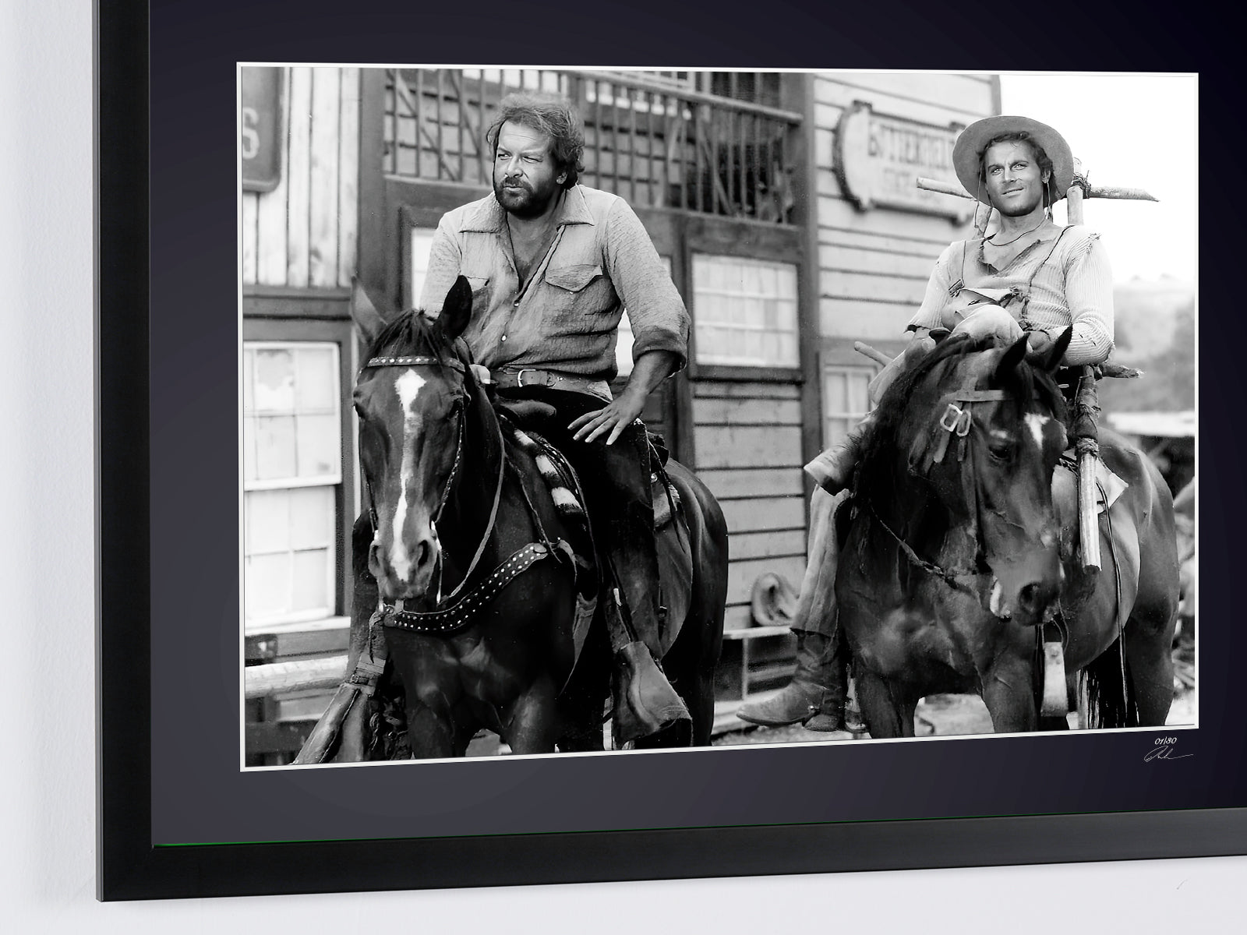Viewport: 1247px width, 935px height.
Task: Click the belt buckle of the bearded rider
Action: pos(517,378)
